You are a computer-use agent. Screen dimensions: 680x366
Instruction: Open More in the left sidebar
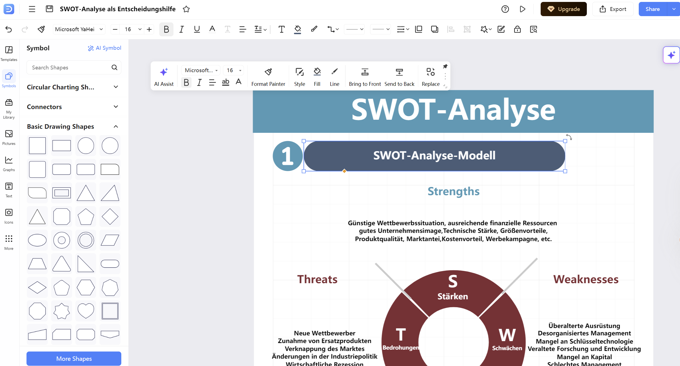pos(9,242)
